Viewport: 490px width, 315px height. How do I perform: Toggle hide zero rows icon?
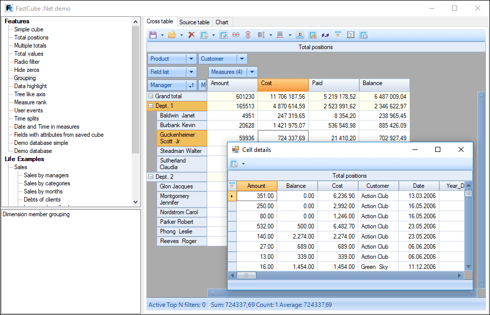pos(236,35)
